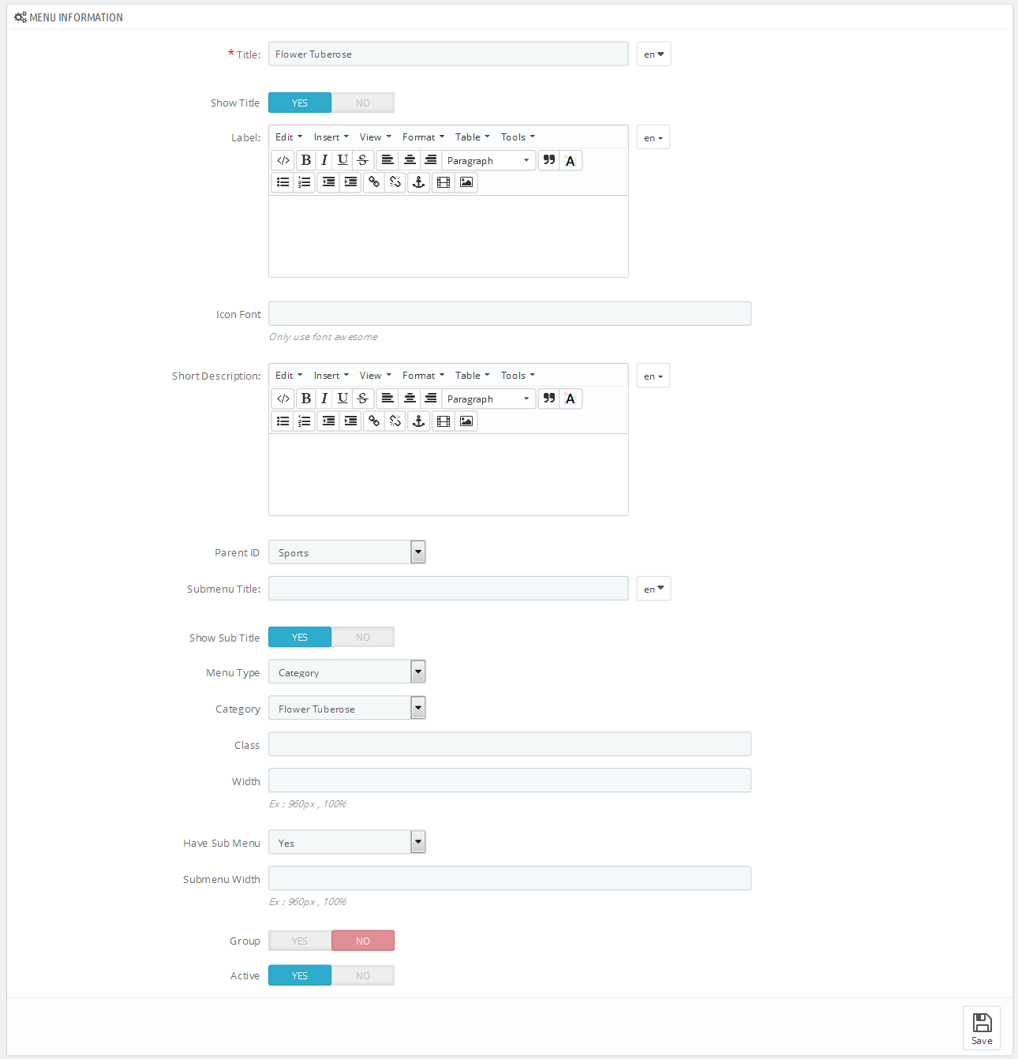
Task: Open Paragraph format dropdown in Short Description
Action: pyautogui.click(x=488, y=399)
